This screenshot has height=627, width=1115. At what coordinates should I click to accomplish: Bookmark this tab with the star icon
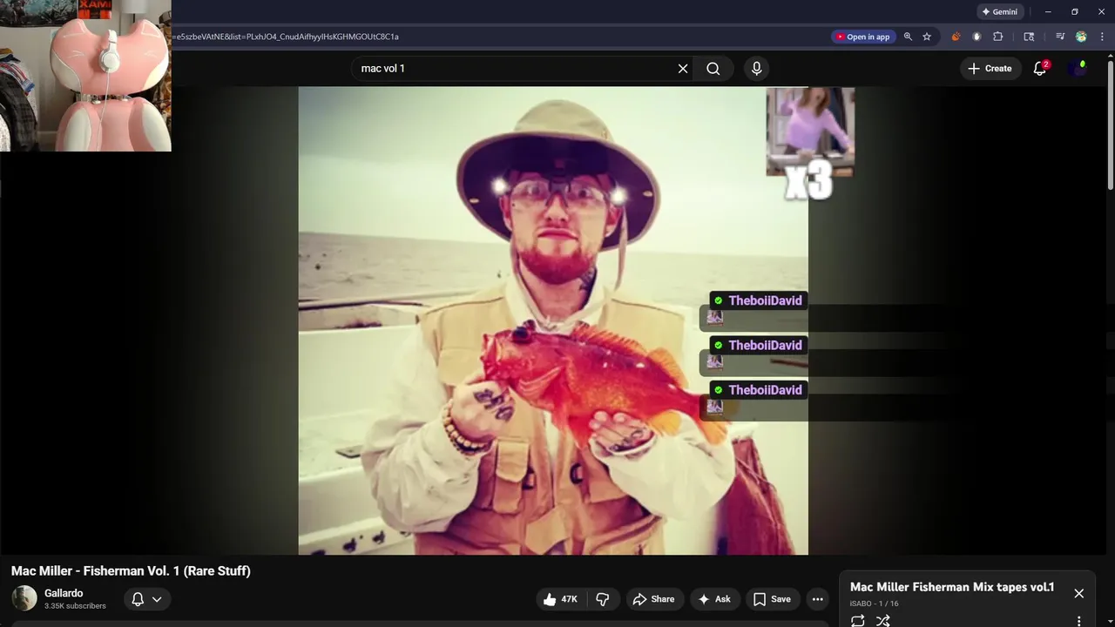927,37
